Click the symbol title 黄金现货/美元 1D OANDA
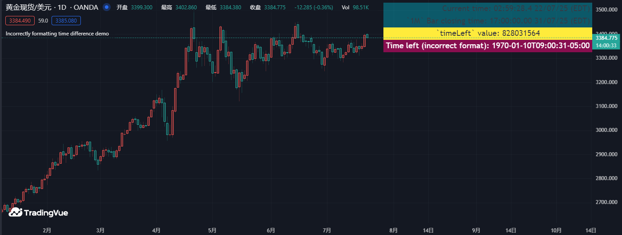The width and height of the screenshot is (622, 235). 51,8
